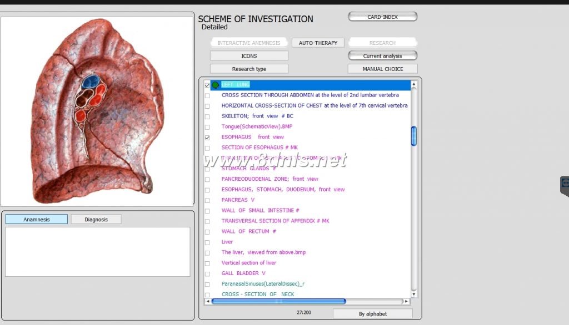Switch to the Diagnosis tab
Viewport: 569px width, 325px height.
[96, 220]
